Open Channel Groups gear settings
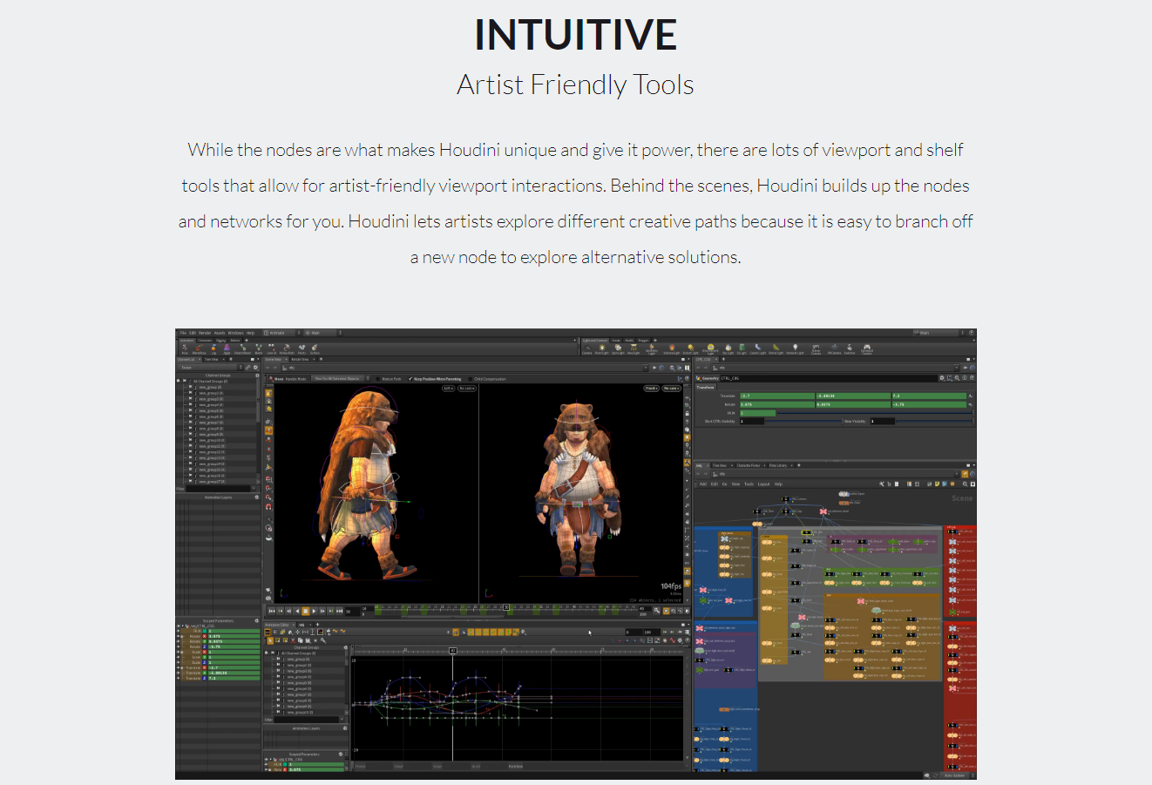This screenshot has width=1152, height=785. [257, 376]
